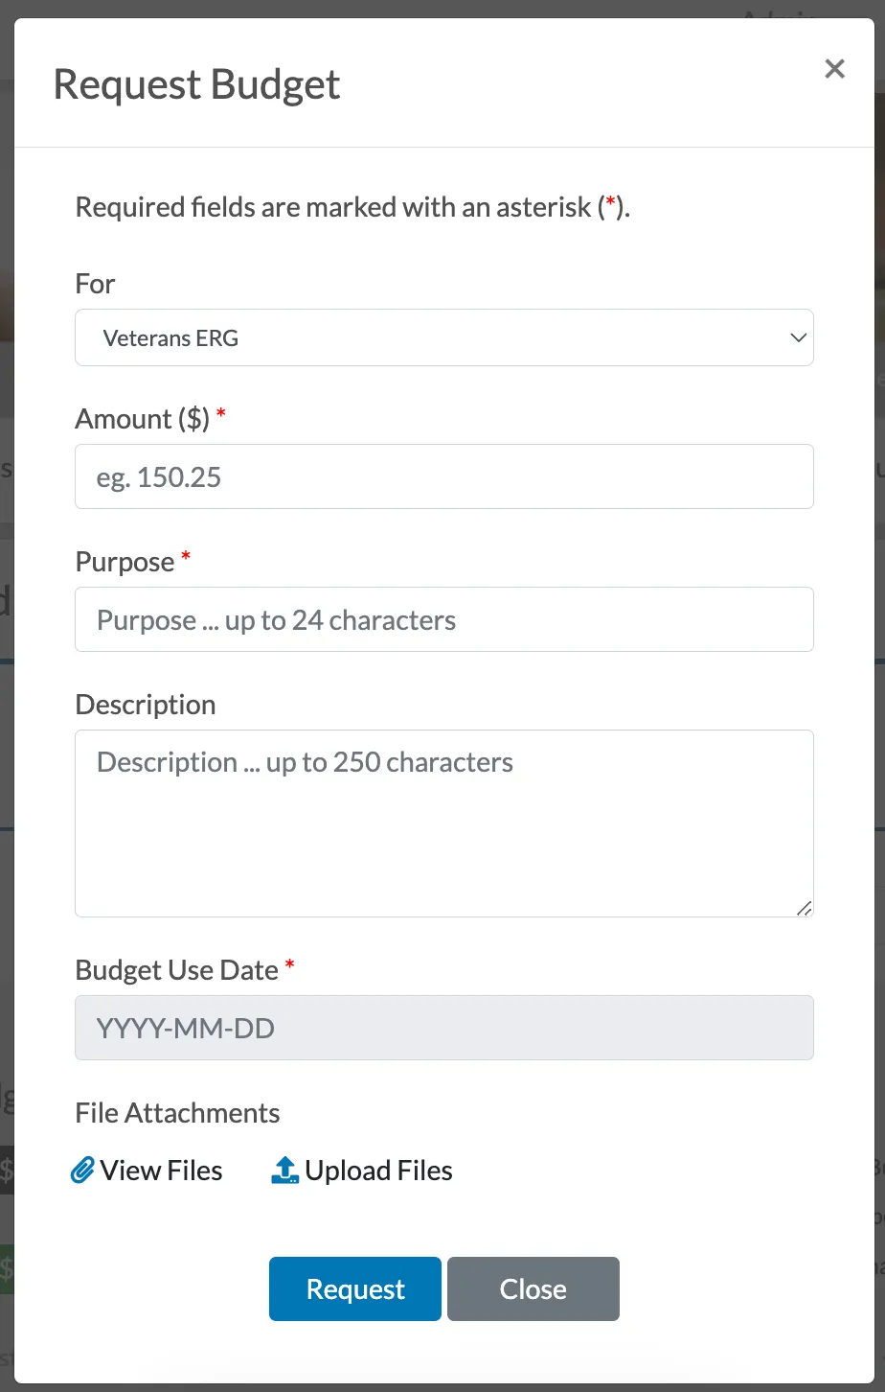Click the "File Attachments" section heading
Viewport: 885px width, 1392px height.
click(x=177, y=1113)
